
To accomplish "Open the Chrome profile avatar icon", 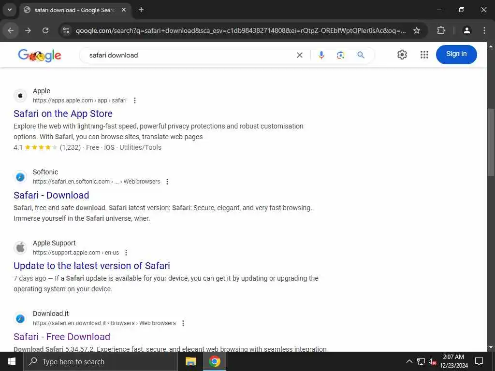I will coord(466,30).
